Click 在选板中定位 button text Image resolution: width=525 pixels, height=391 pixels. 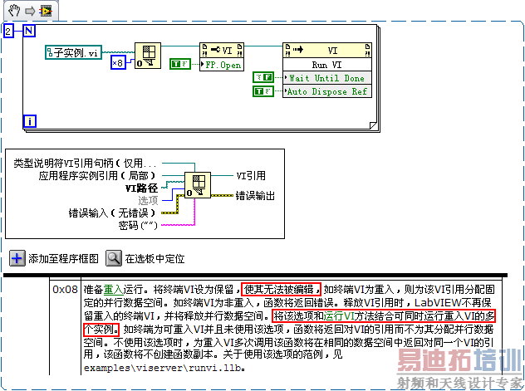155,258
